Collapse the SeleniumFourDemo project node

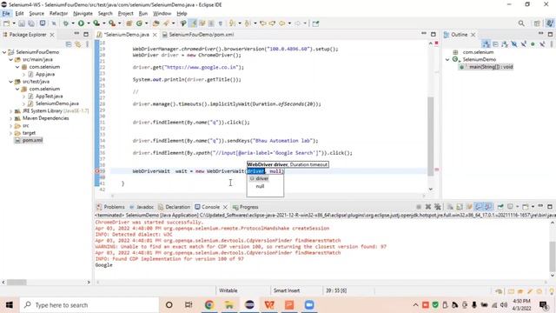pyautogui.click(x=4, y=52)
